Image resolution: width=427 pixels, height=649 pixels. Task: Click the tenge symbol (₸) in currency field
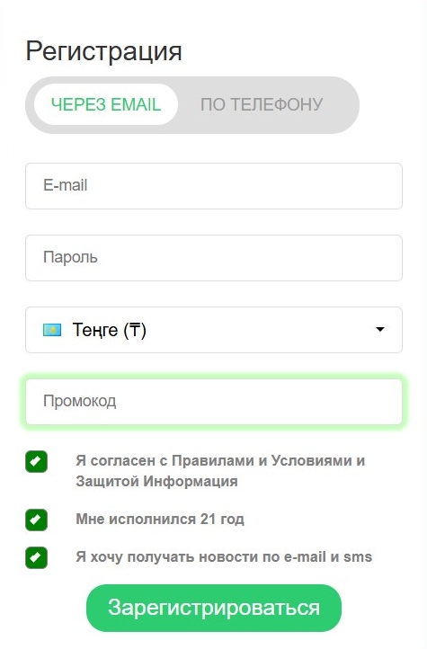coord(135,330)
